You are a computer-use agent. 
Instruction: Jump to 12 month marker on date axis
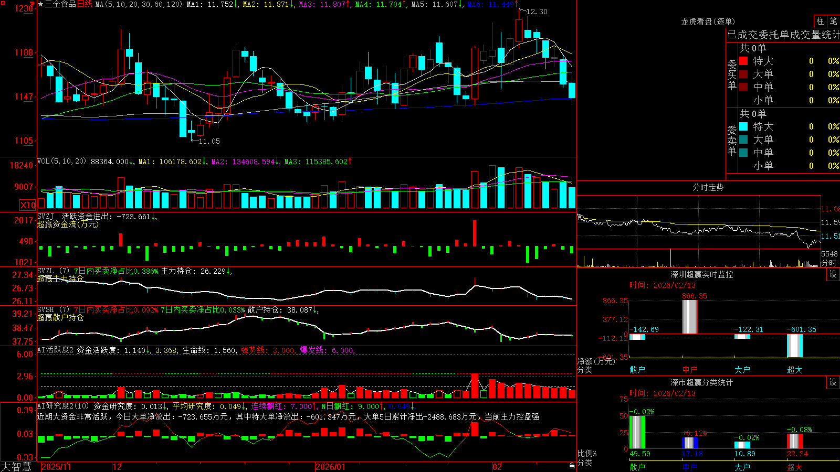[x=118, y=467]
